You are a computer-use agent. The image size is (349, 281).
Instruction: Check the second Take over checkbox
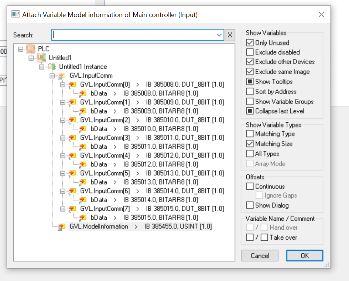tap(264, 237)
